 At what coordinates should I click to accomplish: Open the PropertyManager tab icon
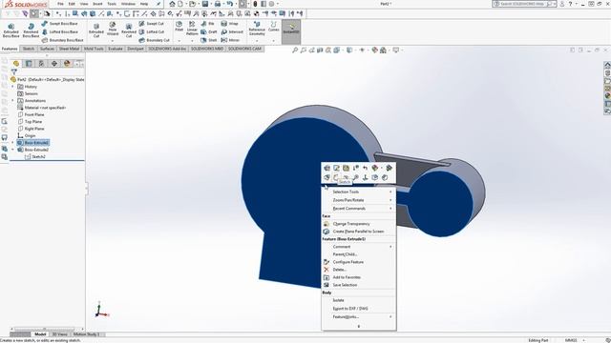[x=29, y=64]
